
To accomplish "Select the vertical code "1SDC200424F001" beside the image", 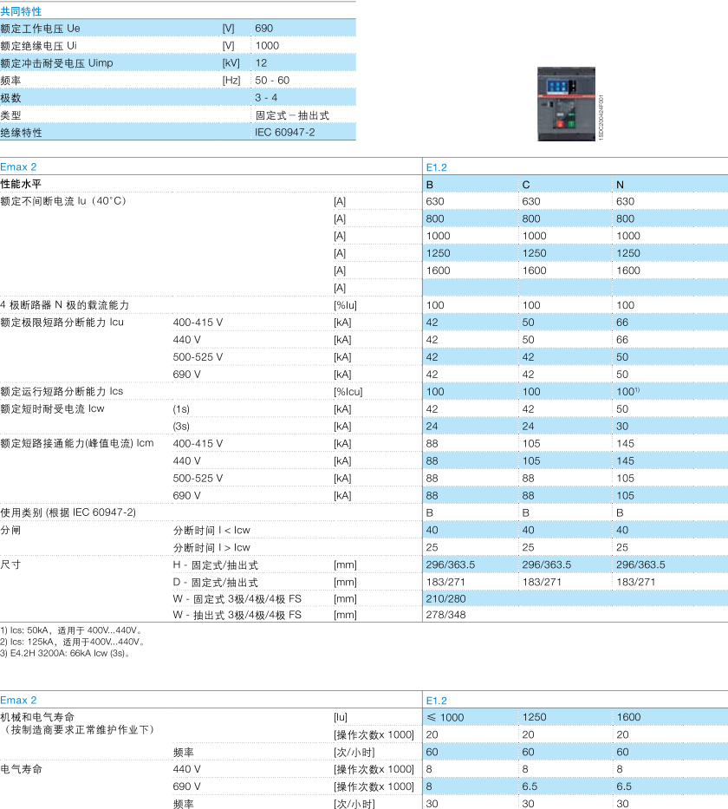I will [x=601, y=118].
